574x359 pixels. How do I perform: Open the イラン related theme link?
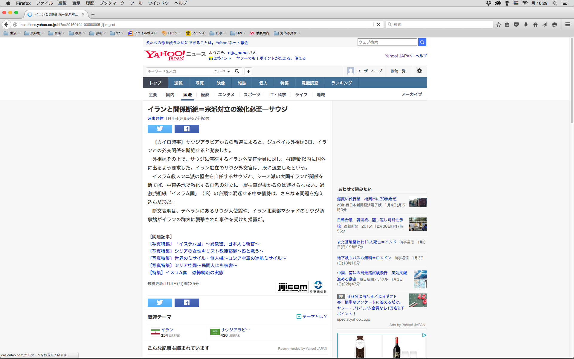point(167,330)
